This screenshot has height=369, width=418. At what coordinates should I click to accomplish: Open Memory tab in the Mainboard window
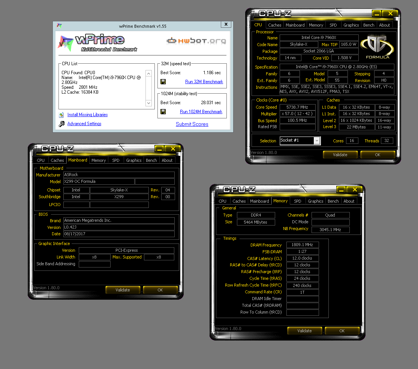point(99,160)
